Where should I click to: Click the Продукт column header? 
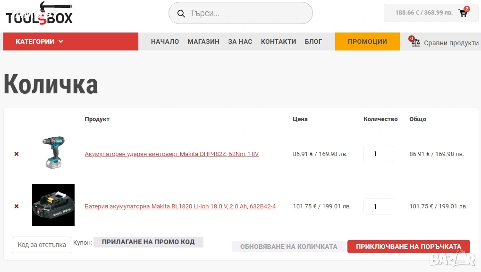tap(97, 119)
